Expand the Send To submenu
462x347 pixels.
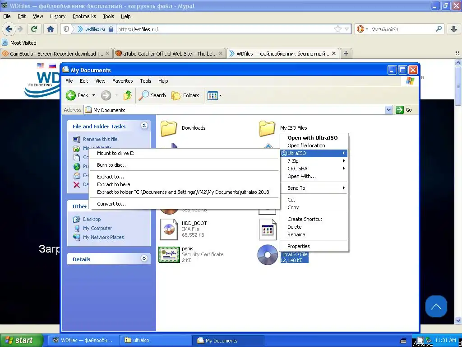pos(314,188)
